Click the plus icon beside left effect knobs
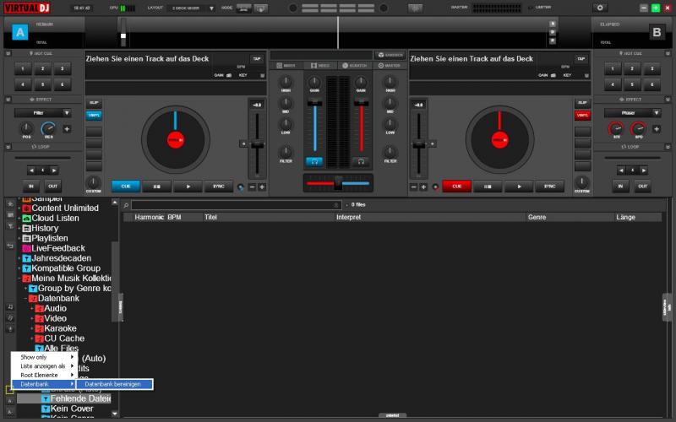This screenshot has width=676, height=422. coord(67,129)
